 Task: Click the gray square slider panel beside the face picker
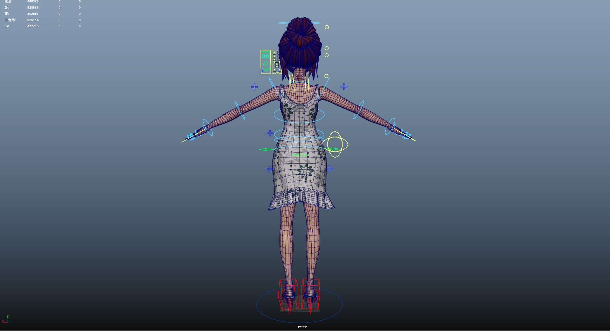277,62
